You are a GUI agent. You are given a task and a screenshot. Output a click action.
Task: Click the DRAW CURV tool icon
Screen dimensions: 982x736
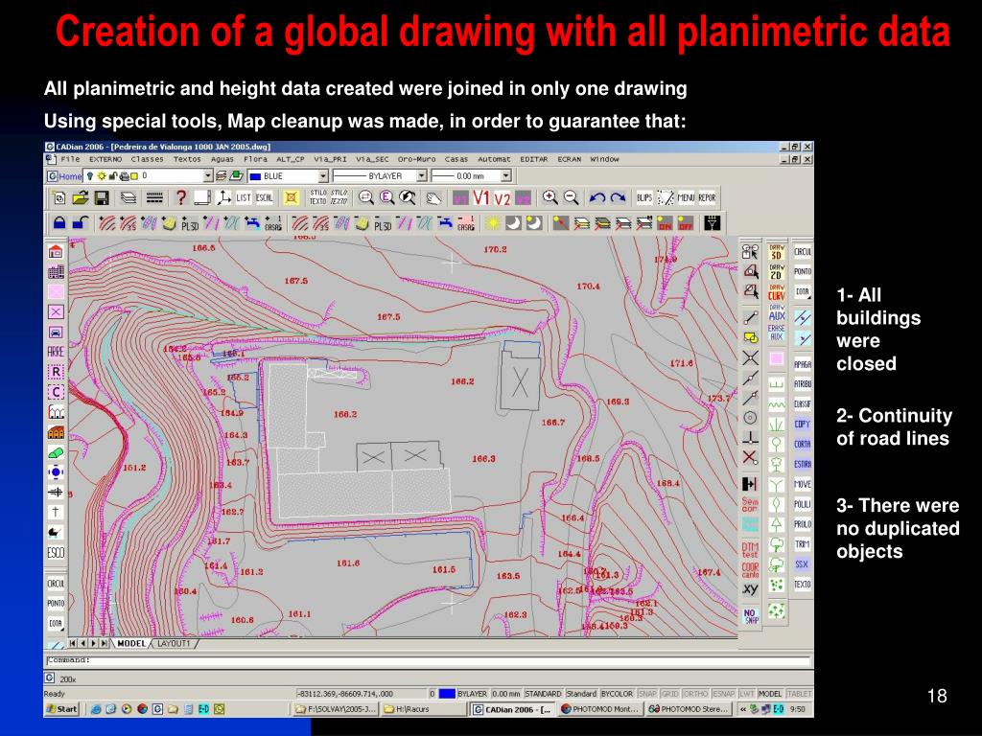click(777, 292)
